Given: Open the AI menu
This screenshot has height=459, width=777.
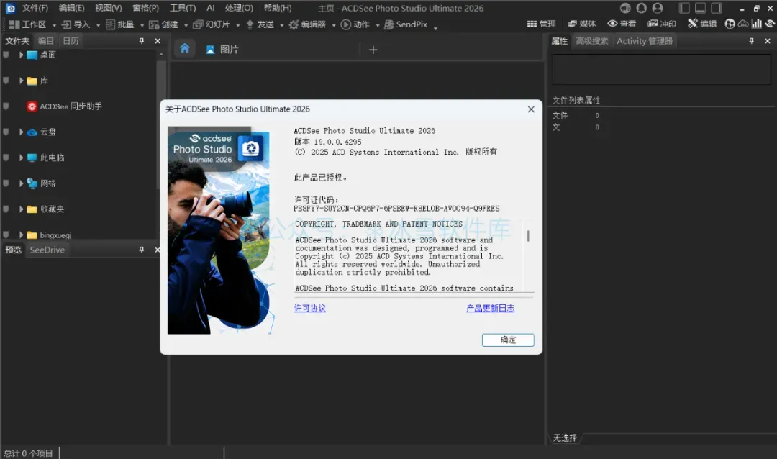Looking at the screenshot, I should (x=211, y=8).
